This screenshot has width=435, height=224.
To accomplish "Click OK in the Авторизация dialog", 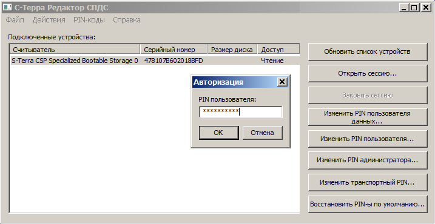I will click(218, 133).
